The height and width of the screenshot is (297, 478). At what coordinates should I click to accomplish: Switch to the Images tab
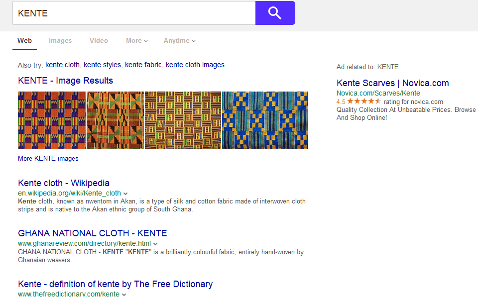[x=60, y=41]
